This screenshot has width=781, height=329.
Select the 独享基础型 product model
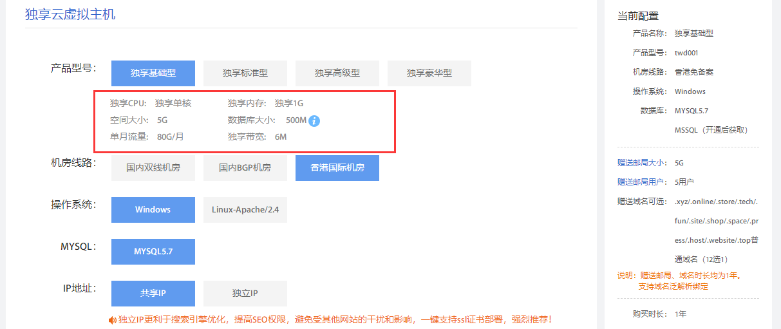tap(153, 73)
